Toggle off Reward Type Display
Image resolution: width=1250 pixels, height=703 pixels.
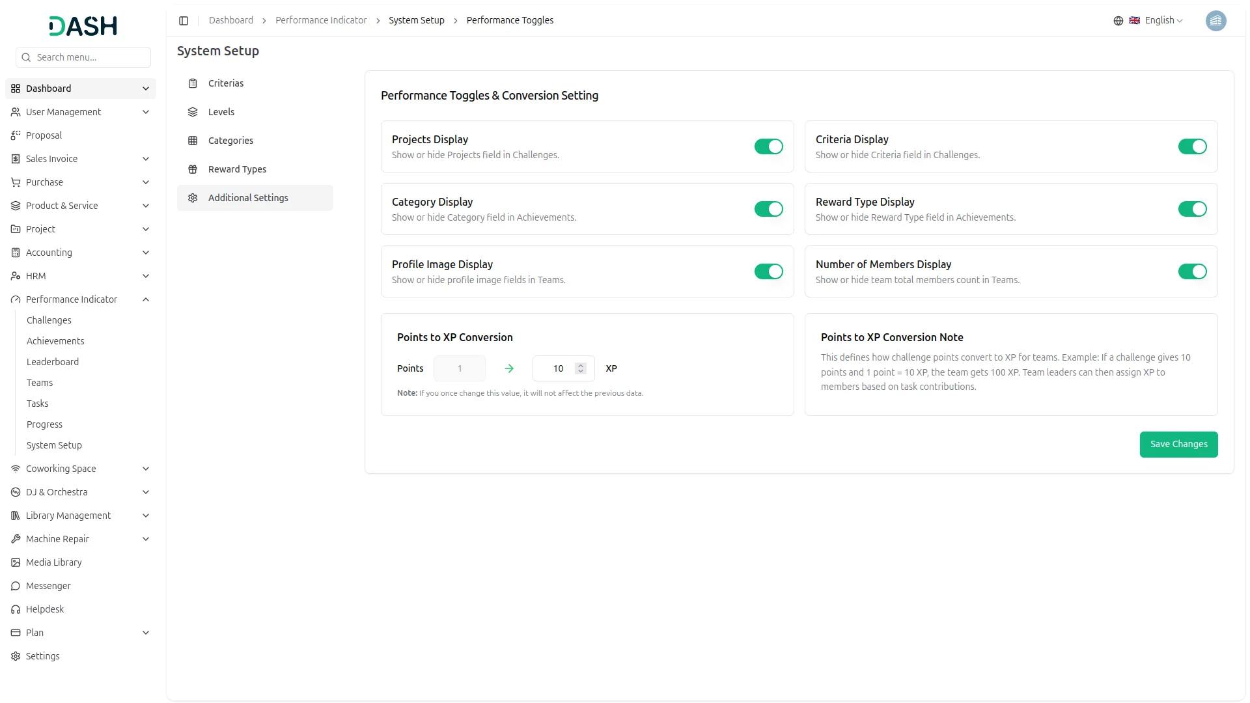click(x=1191, y=209)
